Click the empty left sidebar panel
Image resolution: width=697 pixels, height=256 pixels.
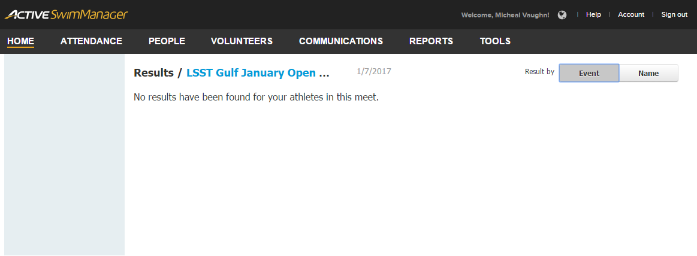pyautogui.click(x=65, y=155)
